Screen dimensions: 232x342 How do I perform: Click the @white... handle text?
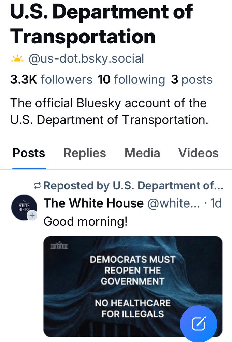click(173, 203)
